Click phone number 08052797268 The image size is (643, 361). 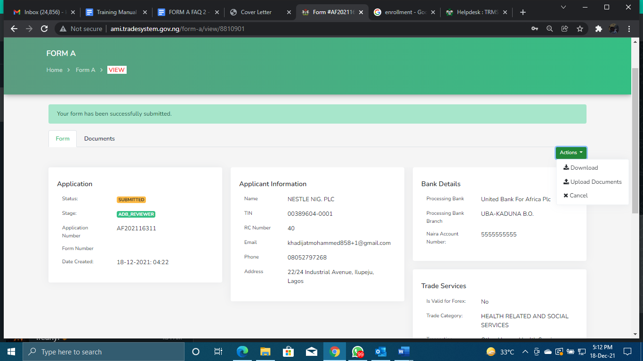(307, 258)
